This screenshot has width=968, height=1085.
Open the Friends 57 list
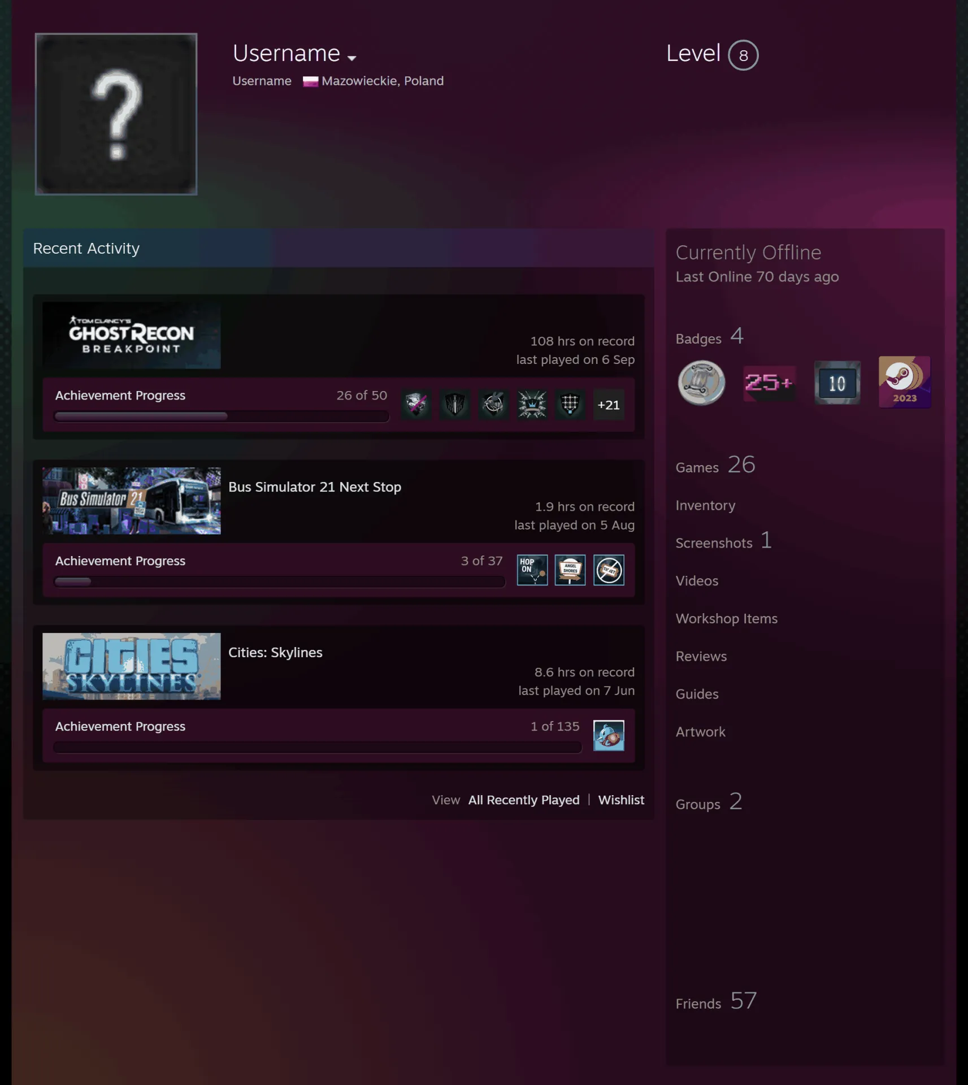point(716,1001)
